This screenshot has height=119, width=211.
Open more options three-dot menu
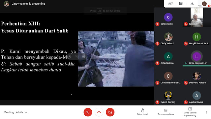click(x=206, y=112)
